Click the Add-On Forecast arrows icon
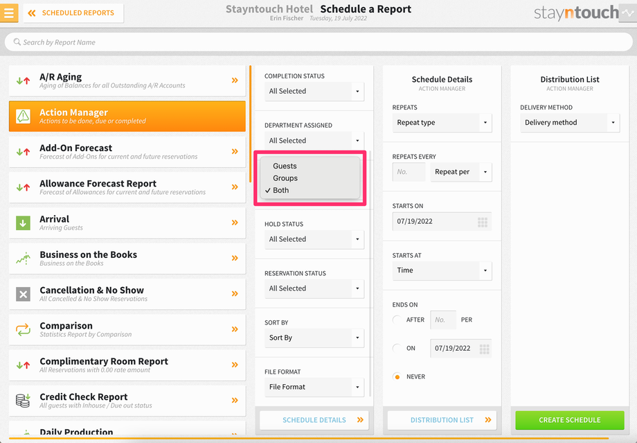 (x=23, y=152)
